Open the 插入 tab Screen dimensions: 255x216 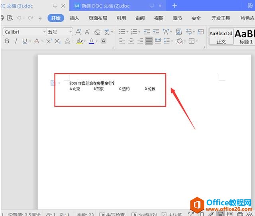pyautogui.click(x=75, y=18)
